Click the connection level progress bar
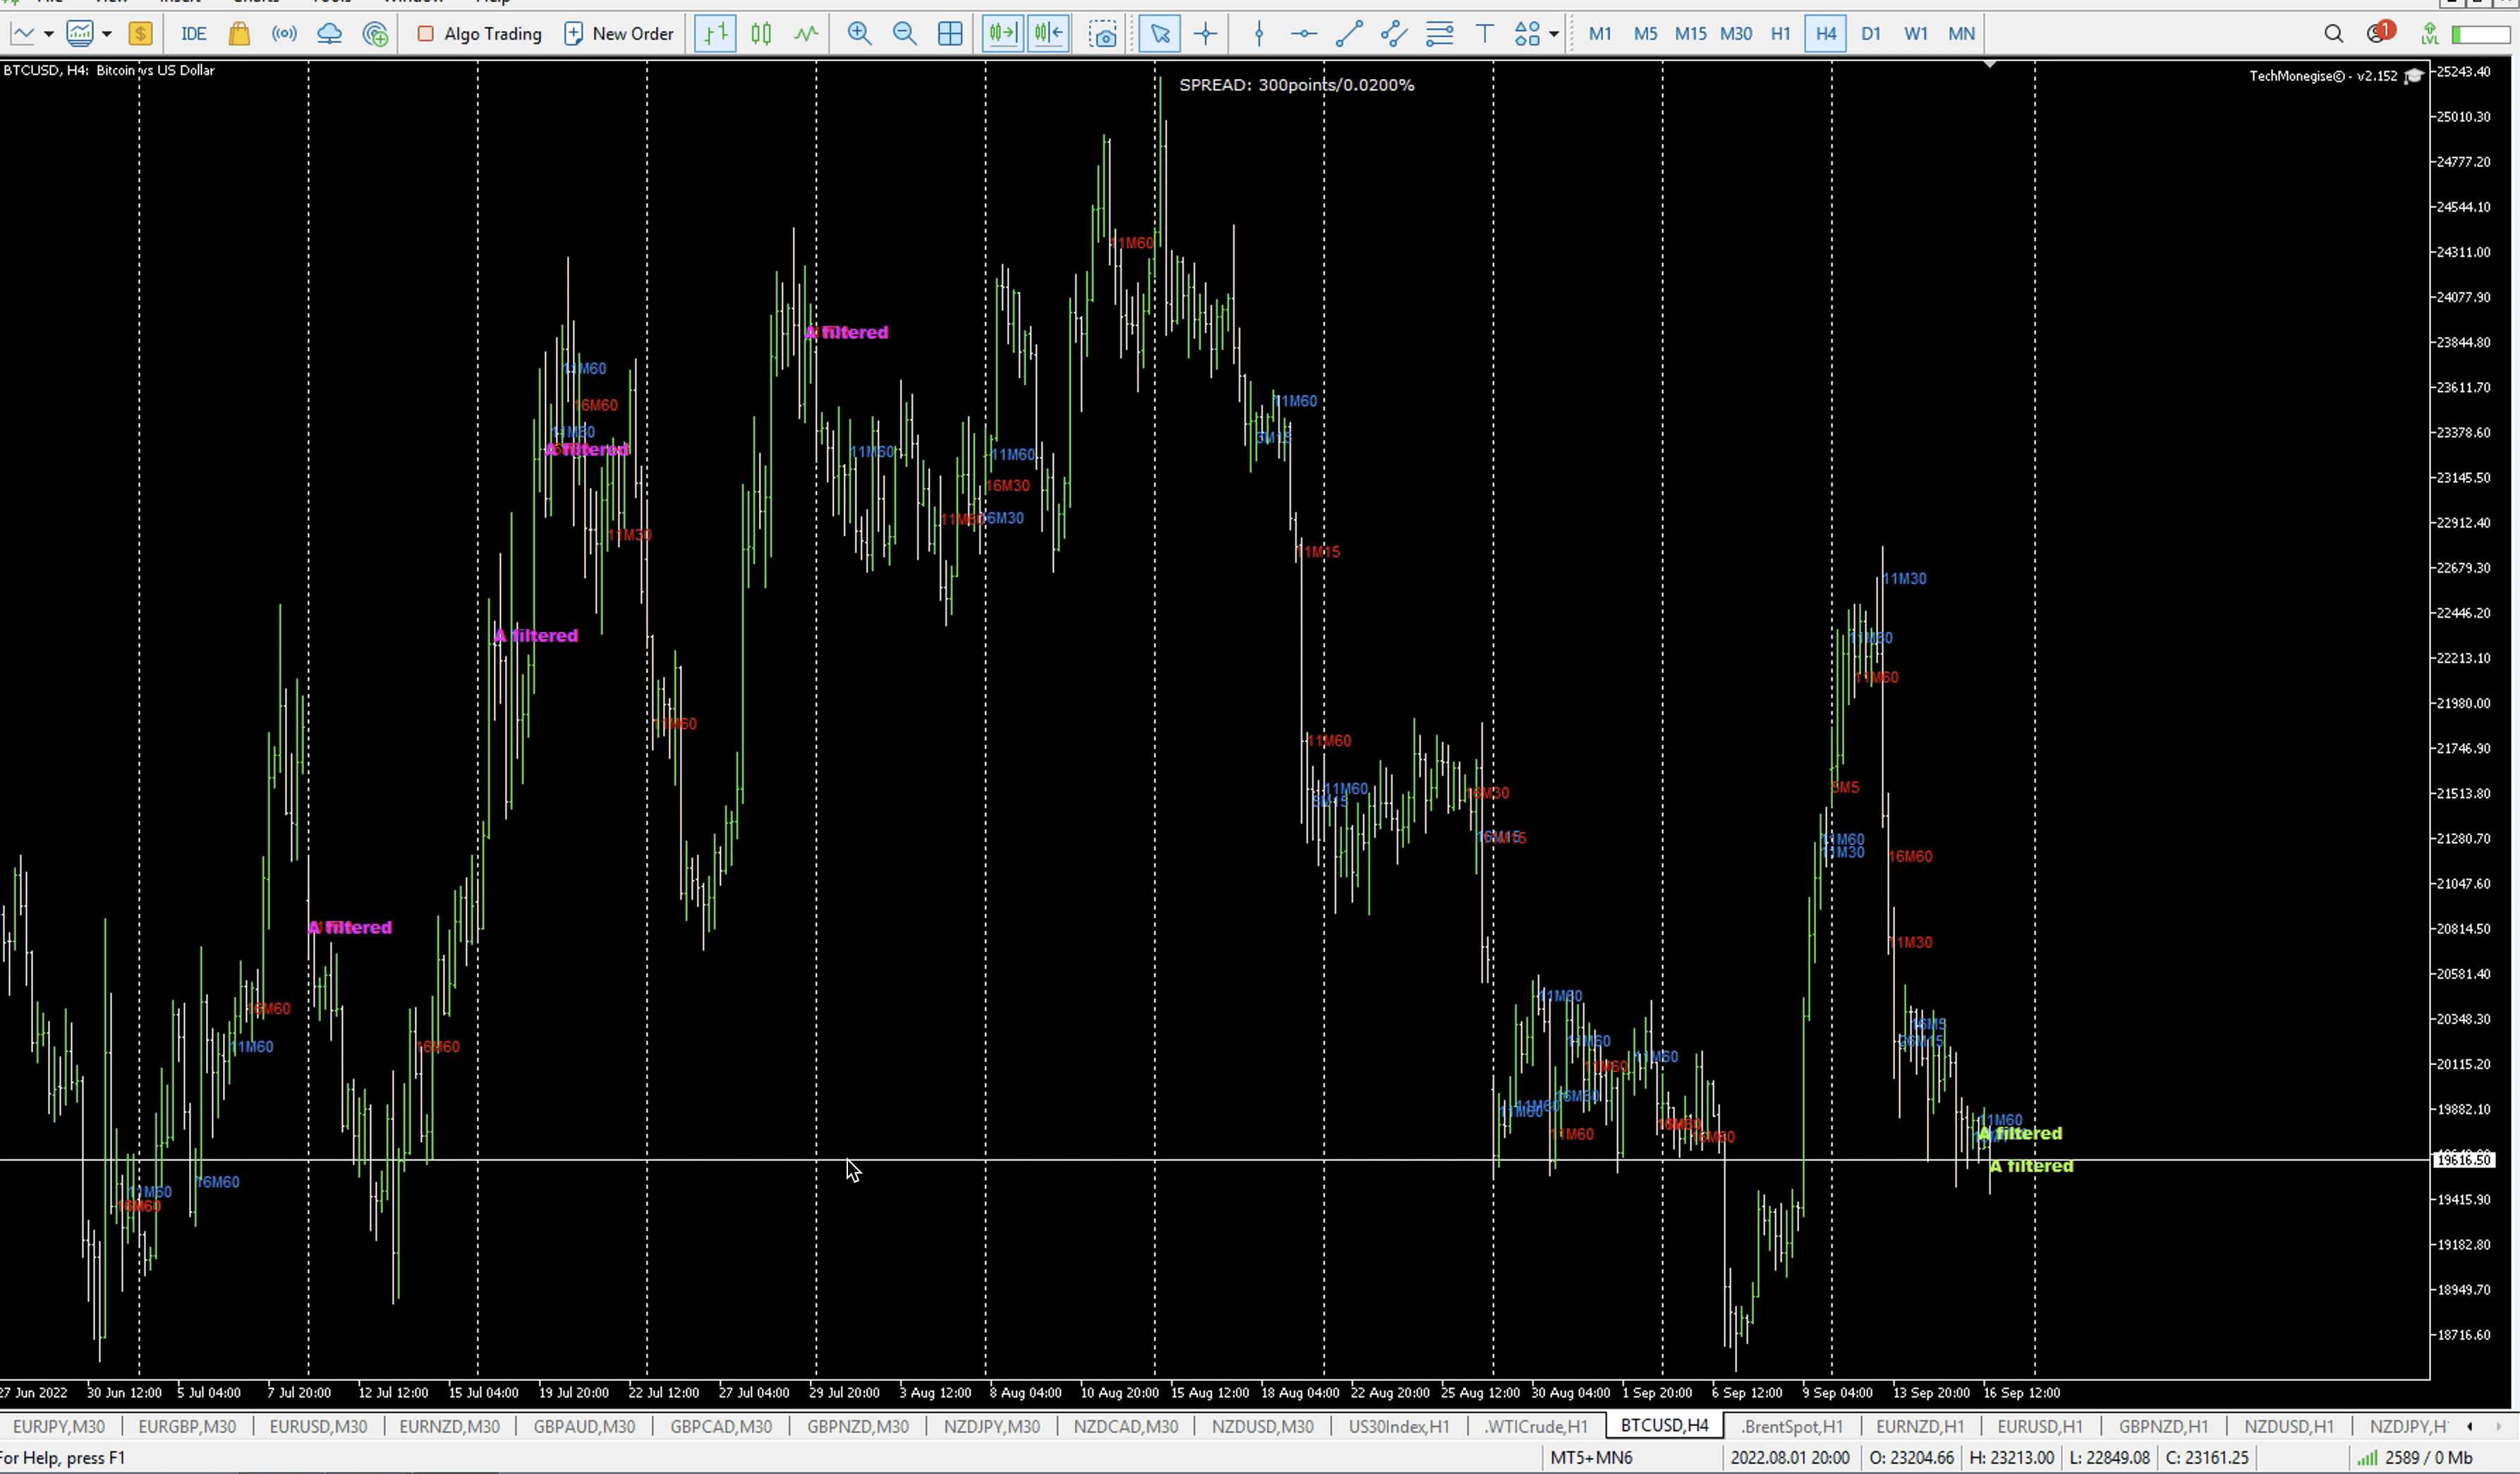2520x1474 pixels. tap(2481, 34)
